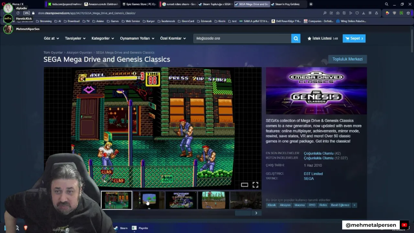Select the fourth screenshot thumbnail
Screen dimensions: 414x233
tap(213, 200)
